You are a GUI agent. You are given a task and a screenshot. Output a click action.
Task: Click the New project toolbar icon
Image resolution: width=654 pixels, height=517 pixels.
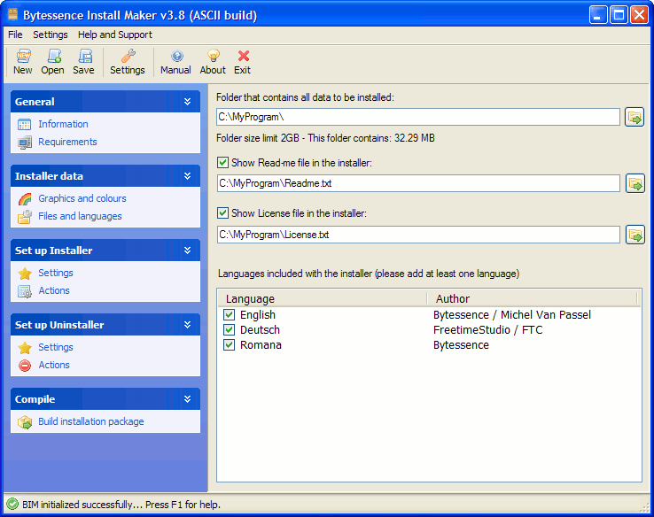point(23,57)
